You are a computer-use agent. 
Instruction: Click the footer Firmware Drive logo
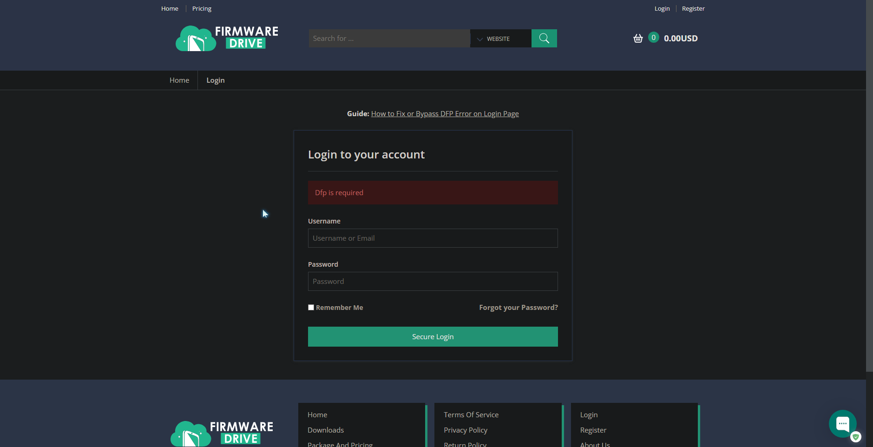tap(221, 432)
